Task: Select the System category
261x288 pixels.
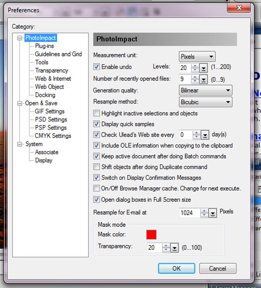Action: coord(34,144)
